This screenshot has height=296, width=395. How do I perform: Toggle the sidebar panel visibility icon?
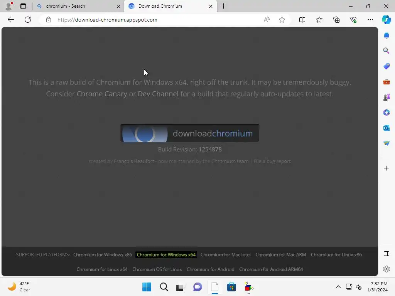pyautogui.click(x=386, y=254)
